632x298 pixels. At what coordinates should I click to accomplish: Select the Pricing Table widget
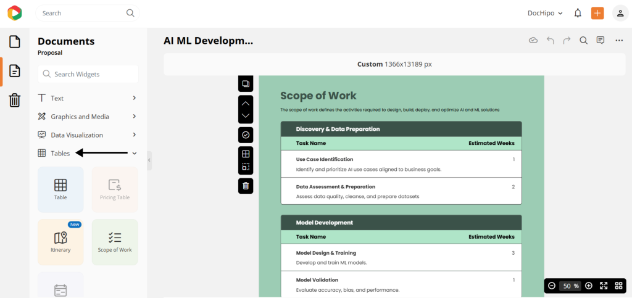coord(115,189)
